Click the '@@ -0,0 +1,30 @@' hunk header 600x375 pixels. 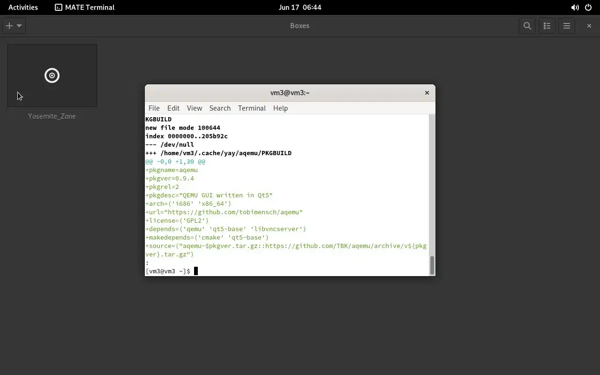coord(175,161)
